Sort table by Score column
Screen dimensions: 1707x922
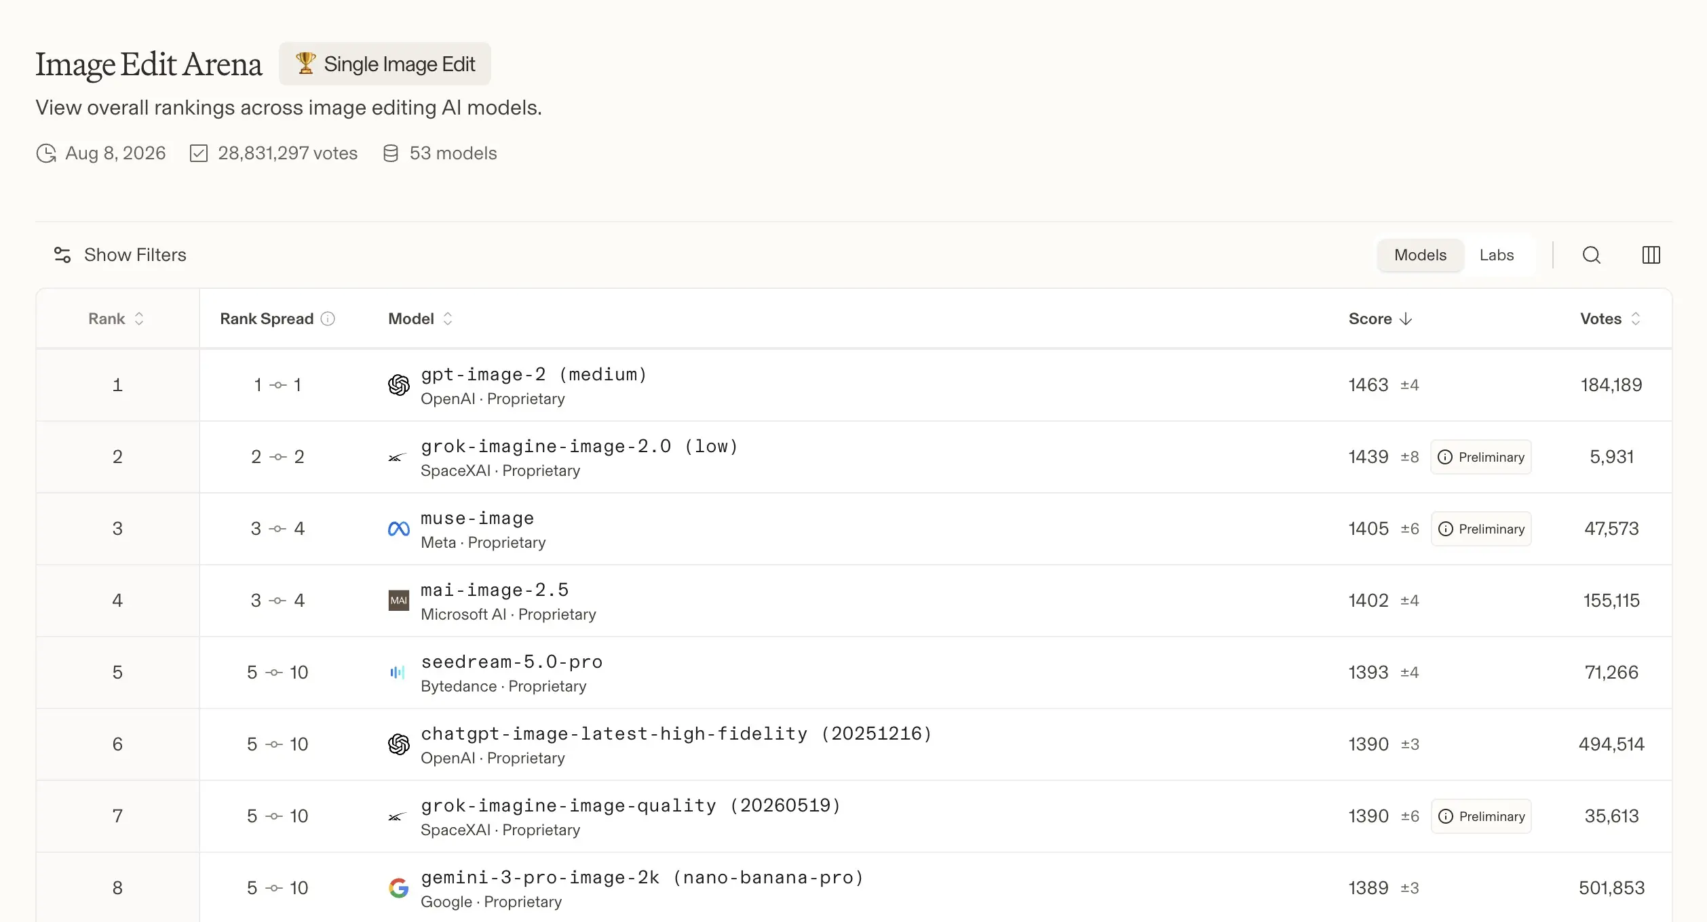[1380, 319]
